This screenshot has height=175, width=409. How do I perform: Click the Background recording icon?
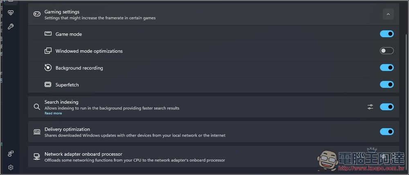pos(48,68)
